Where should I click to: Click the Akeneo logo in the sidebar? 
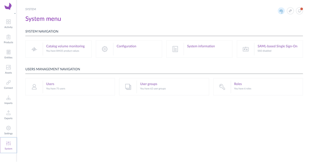tap(8, 6)
